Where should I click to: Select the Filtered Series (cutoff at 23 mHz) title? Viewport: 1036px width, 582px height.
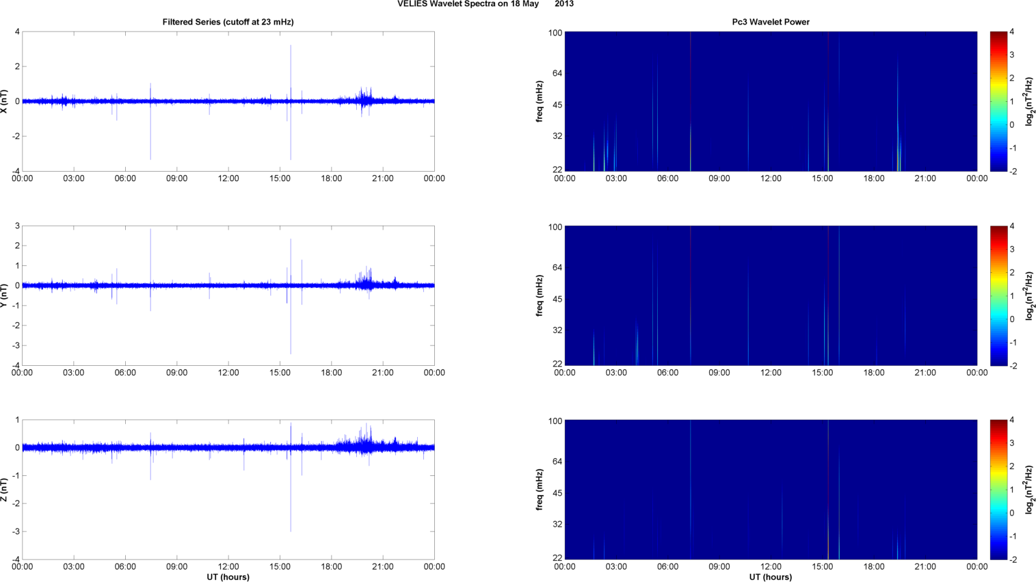(228, 22)
